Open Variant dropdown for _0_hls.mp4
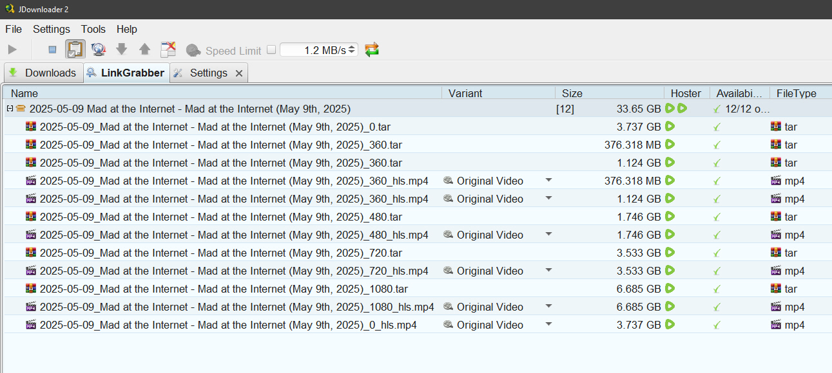832x373 pixels. (548, 324)
